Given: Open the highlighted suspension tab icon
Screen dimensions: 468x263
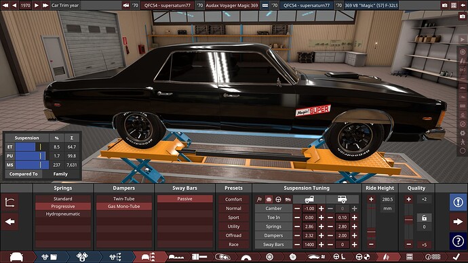Looking at the screenshot, I should [386, 257].
